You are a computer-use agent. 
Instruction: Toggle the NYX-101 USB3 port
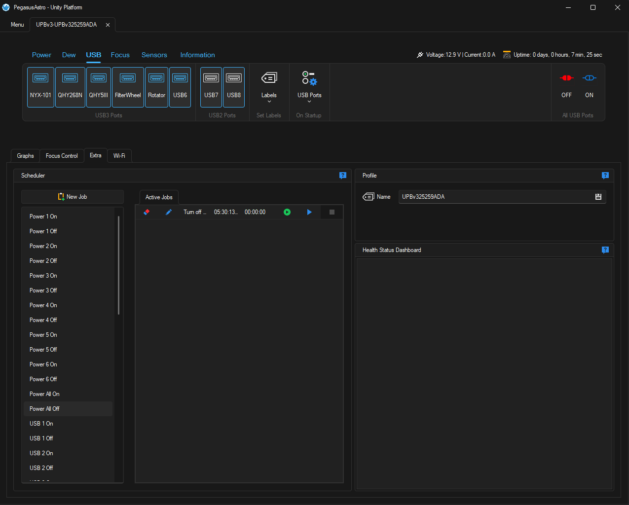click(x=40, y=87)
